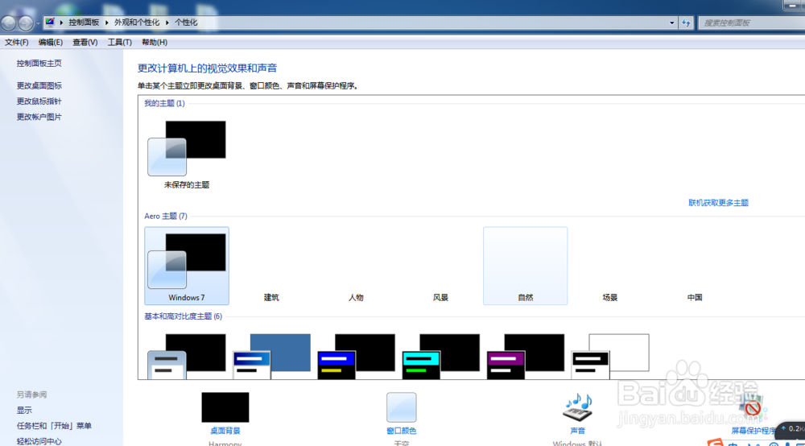The height and width of the screenshot is (446, 805).
Task: Select the 自然 theme
Action: point(525,266)
